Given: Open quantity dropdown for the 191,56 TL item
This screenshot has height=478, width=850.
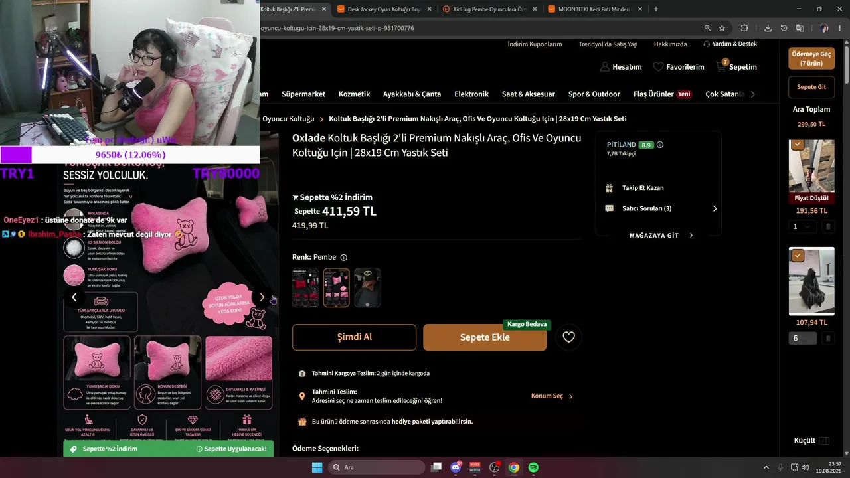Looking at the screenshot, I should point(803,227).
